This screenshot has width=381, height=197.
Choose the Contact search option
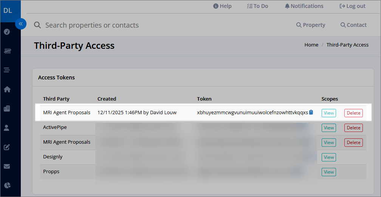point(353,25)
